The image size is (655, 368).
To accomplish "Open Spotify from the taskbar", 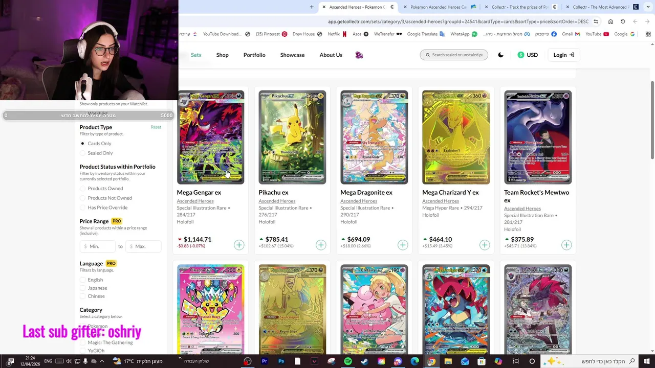I will click(348, 361).
